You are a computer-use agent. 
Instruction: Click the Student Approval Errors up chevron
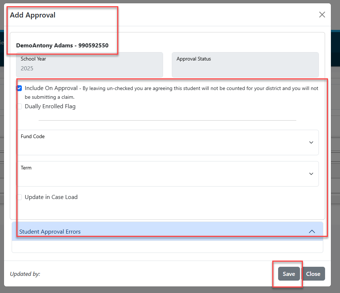pos(312,231)
